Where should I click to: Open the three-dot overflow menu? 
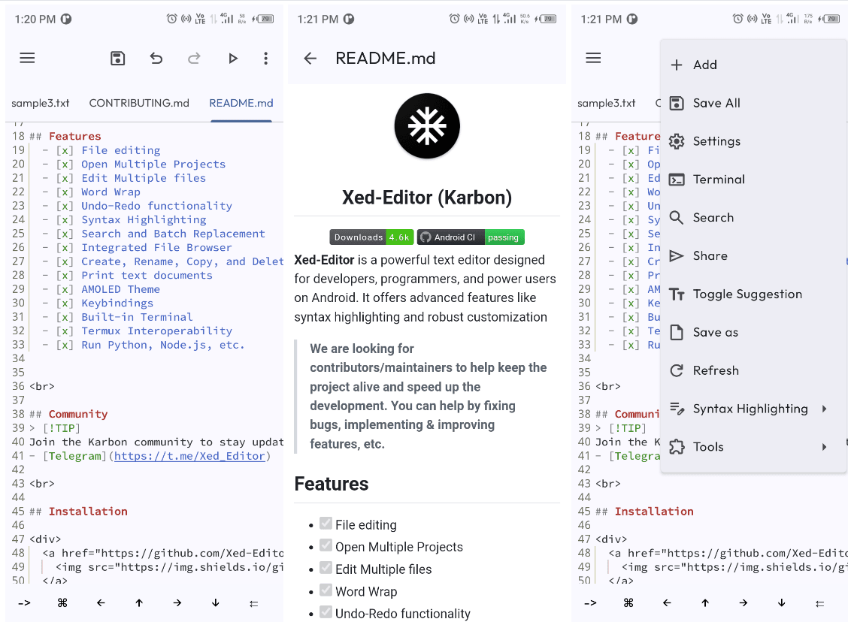click(x=265, y=59)
